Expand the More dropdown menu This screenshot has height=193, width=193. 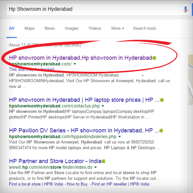118,28
